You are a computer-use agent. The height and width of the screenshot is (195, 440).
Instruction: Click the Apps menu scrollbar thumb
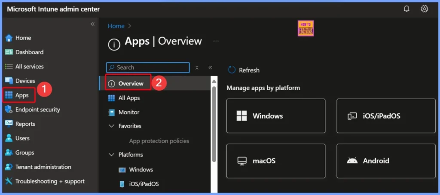214,123
